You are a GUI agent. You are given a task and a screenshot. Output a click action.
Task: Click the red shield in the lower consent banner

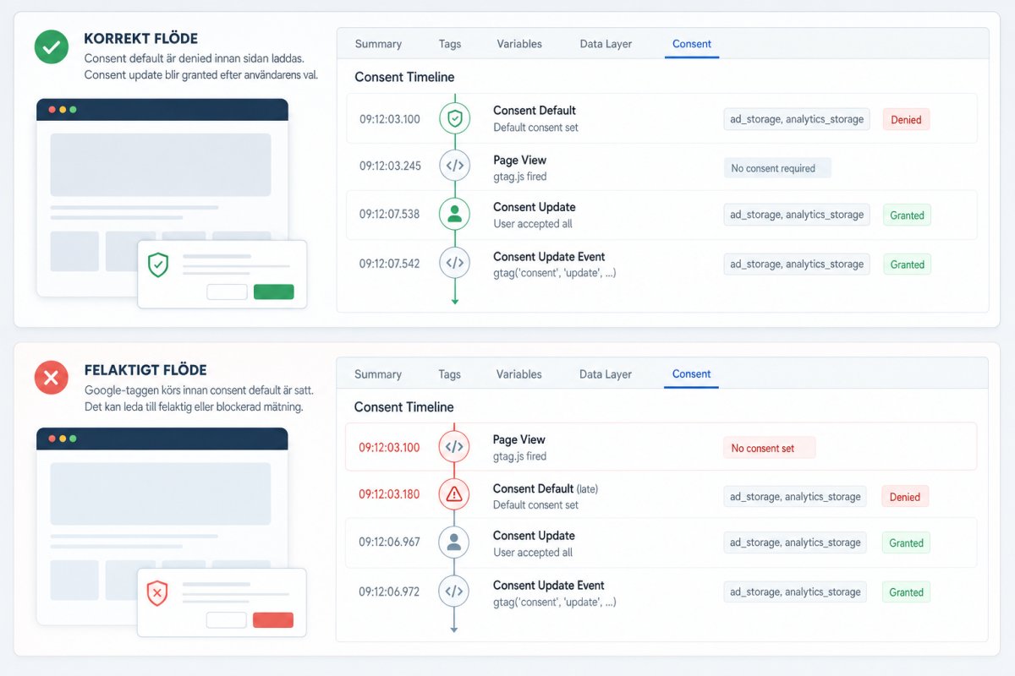tap(157, 593)
